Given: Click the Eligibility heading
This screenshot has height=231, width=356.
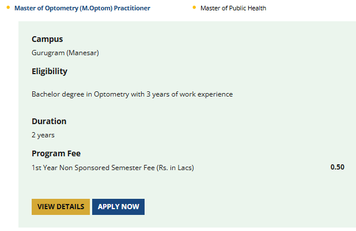Looking at the screenshot, I should (50, 71).
